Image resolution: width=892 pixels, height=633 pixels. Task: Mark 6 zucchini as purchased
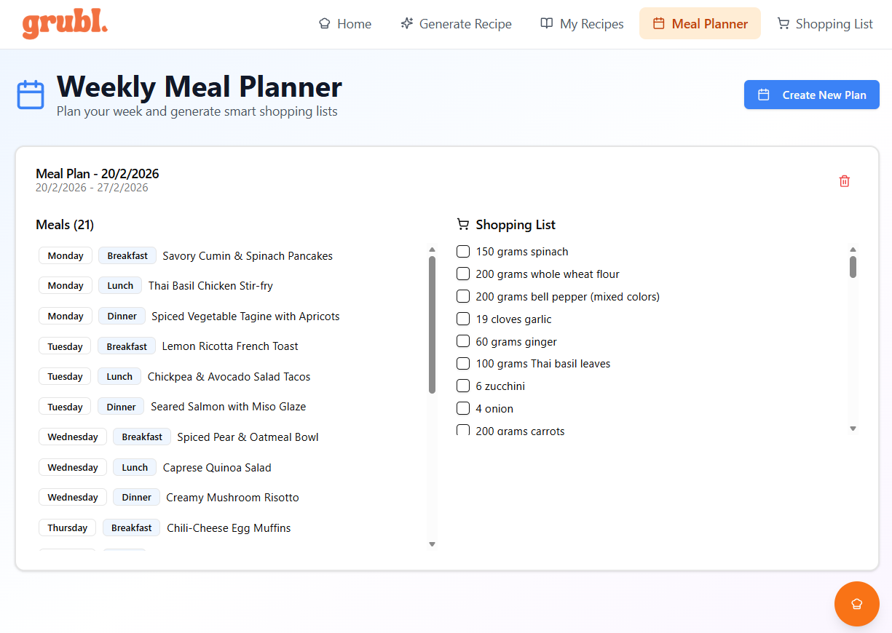[x=463, y=386]
